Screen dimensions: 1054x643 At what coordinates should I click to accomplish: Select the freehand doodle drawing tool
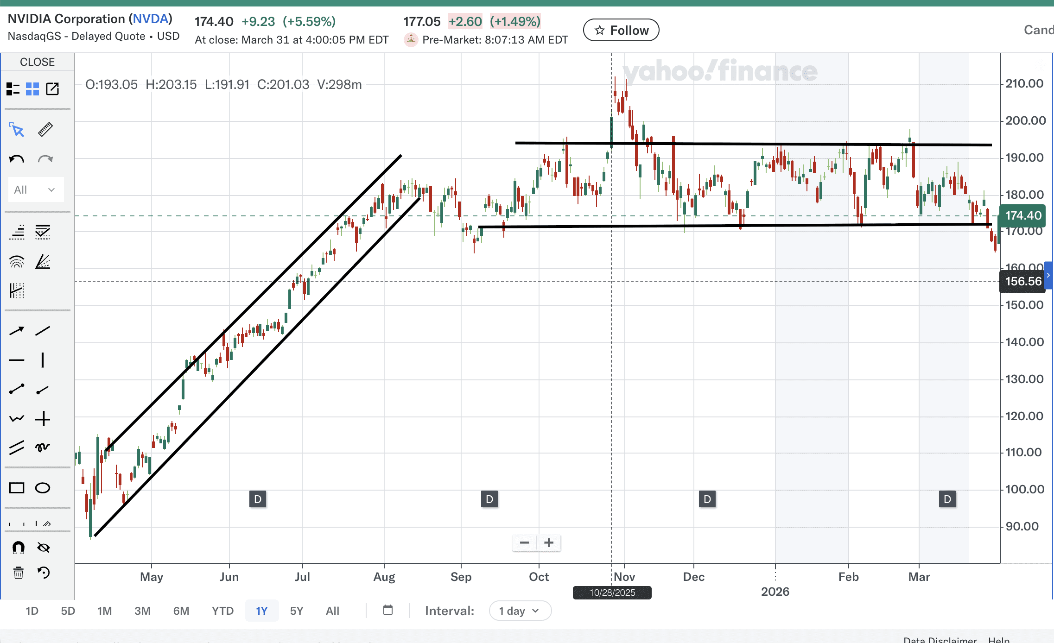click(43, 447)
